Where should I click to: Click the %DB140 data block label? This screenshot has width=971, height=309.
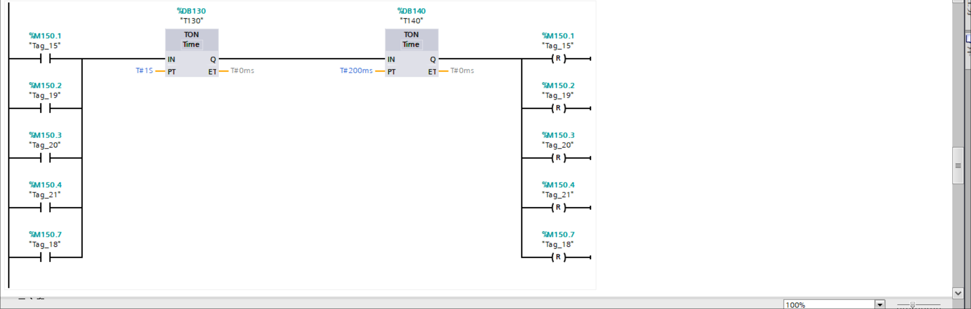(x=411, y=11)
